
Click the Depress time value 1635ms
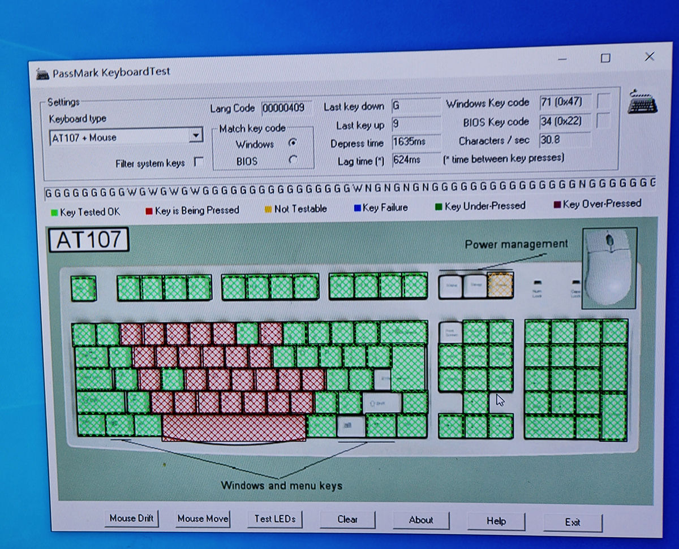pyautogui.click(x=416, y=141)
